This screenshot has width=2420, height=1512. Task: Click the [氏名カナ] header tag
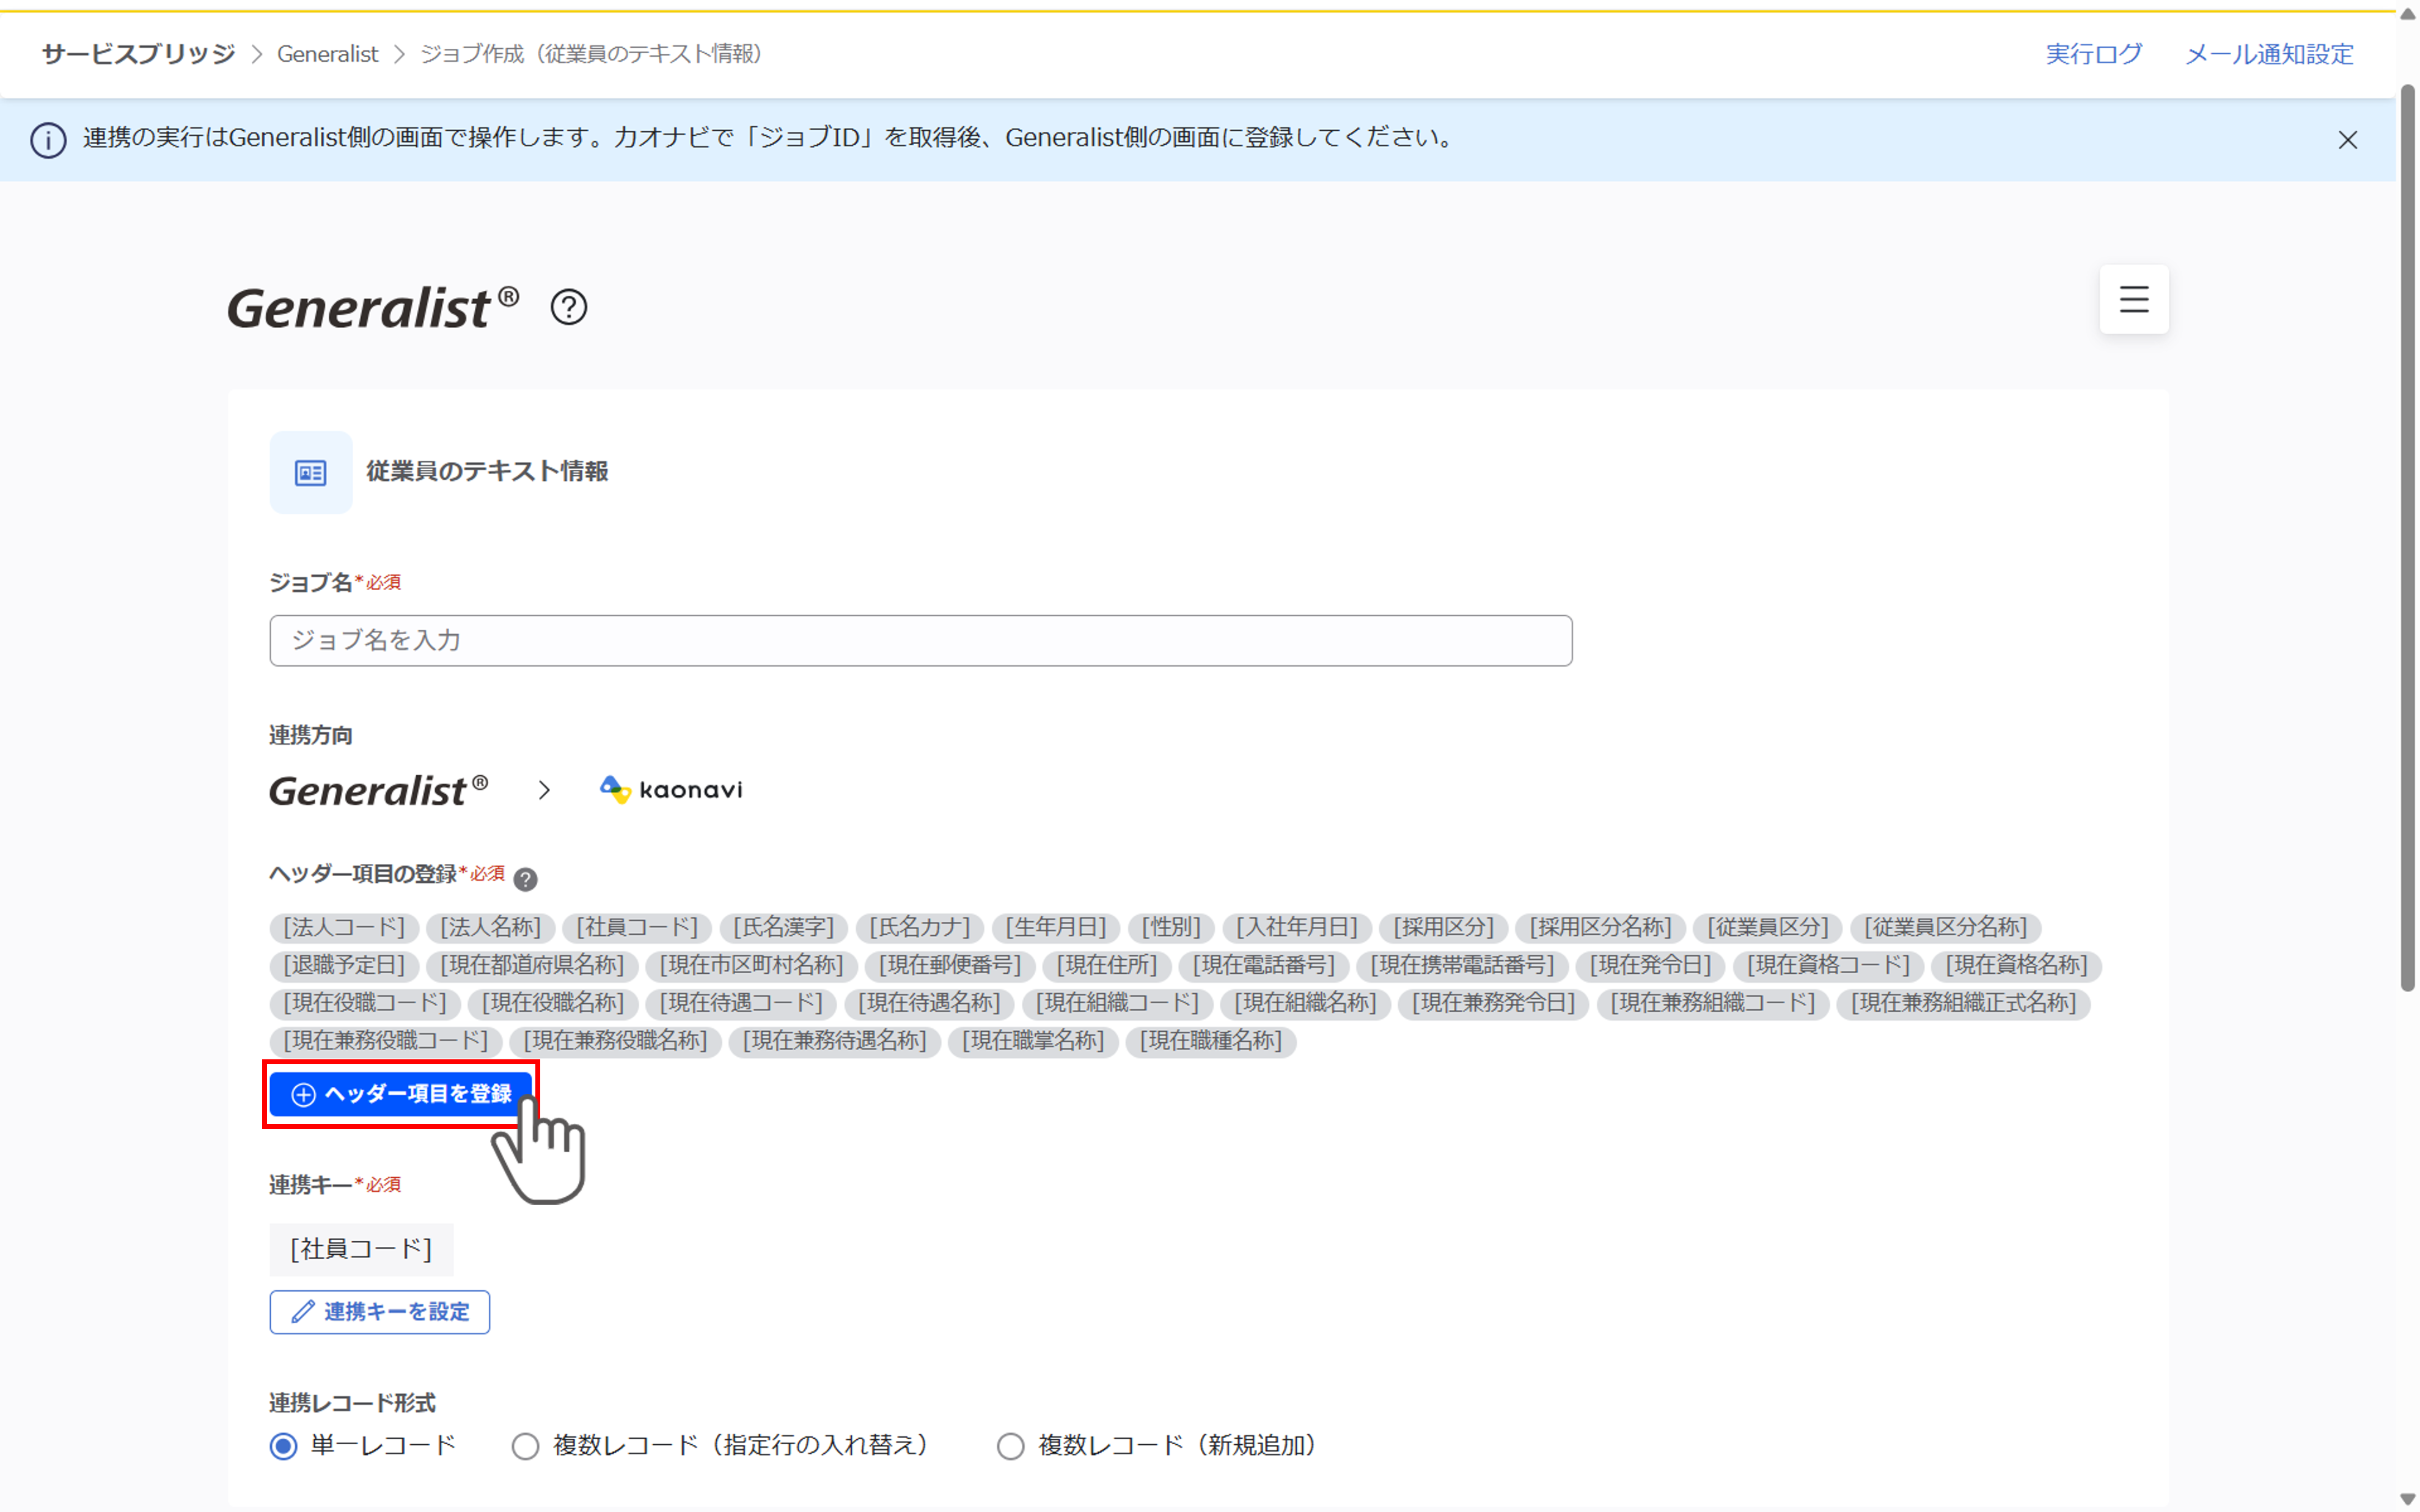point(919,927)
